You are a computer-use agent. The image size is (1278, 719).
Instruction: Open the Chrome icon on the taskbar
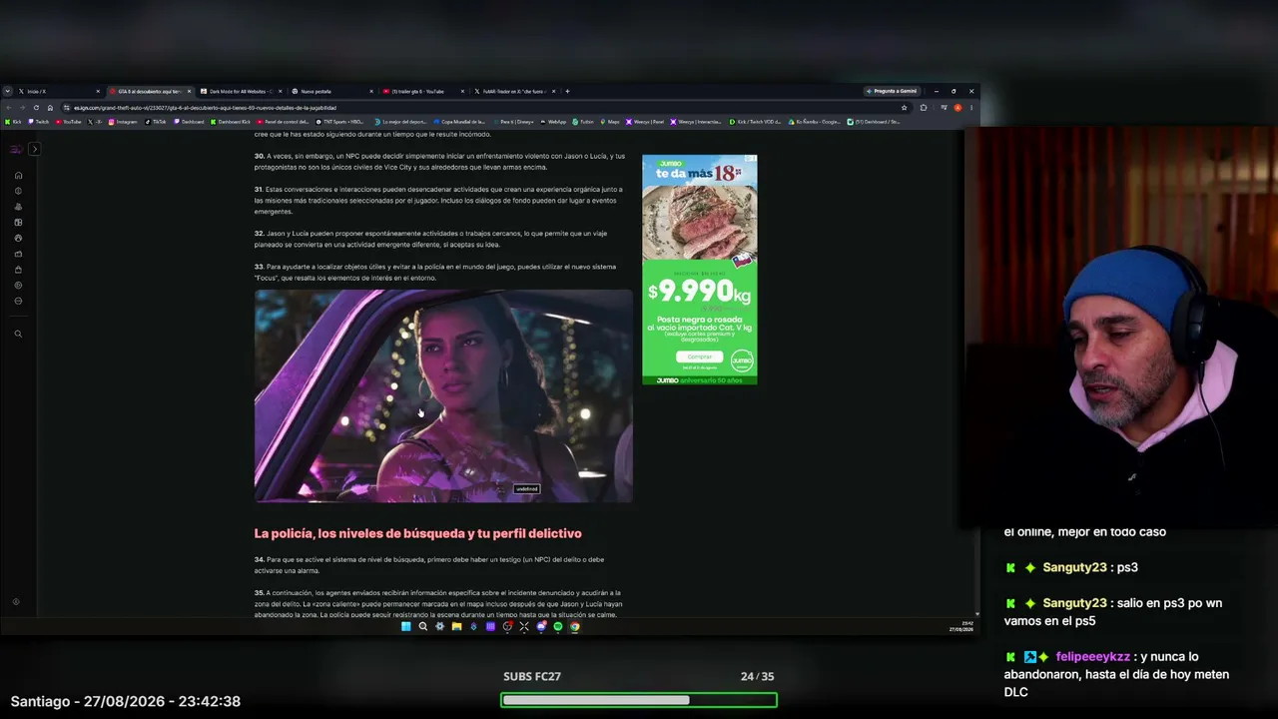(x=575, y=627)
